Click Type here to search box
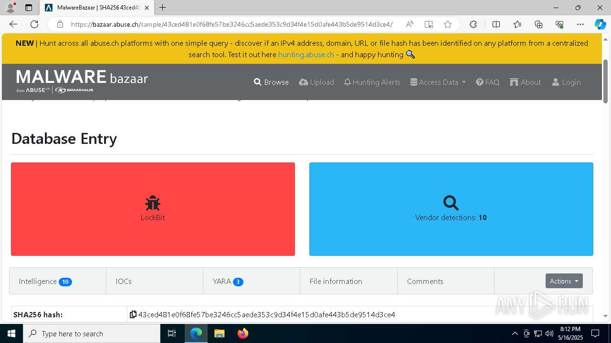The image size is (611, 343). pyautogui.click(x=92, y=333)
